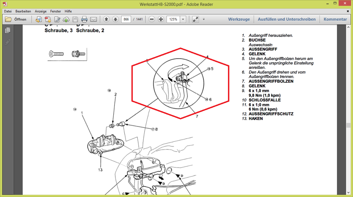
Task: Click the sign document pen icon
Action: point(57,19)
